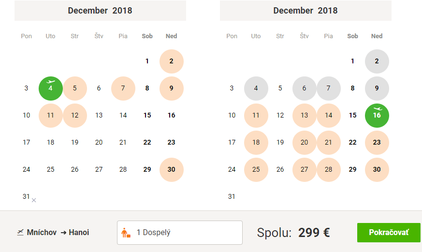This screenshot has height=252, width=422.
Task: Open the 1 Dospelý passenger selector
Action: pyautogui.click(x=179, y=233)
